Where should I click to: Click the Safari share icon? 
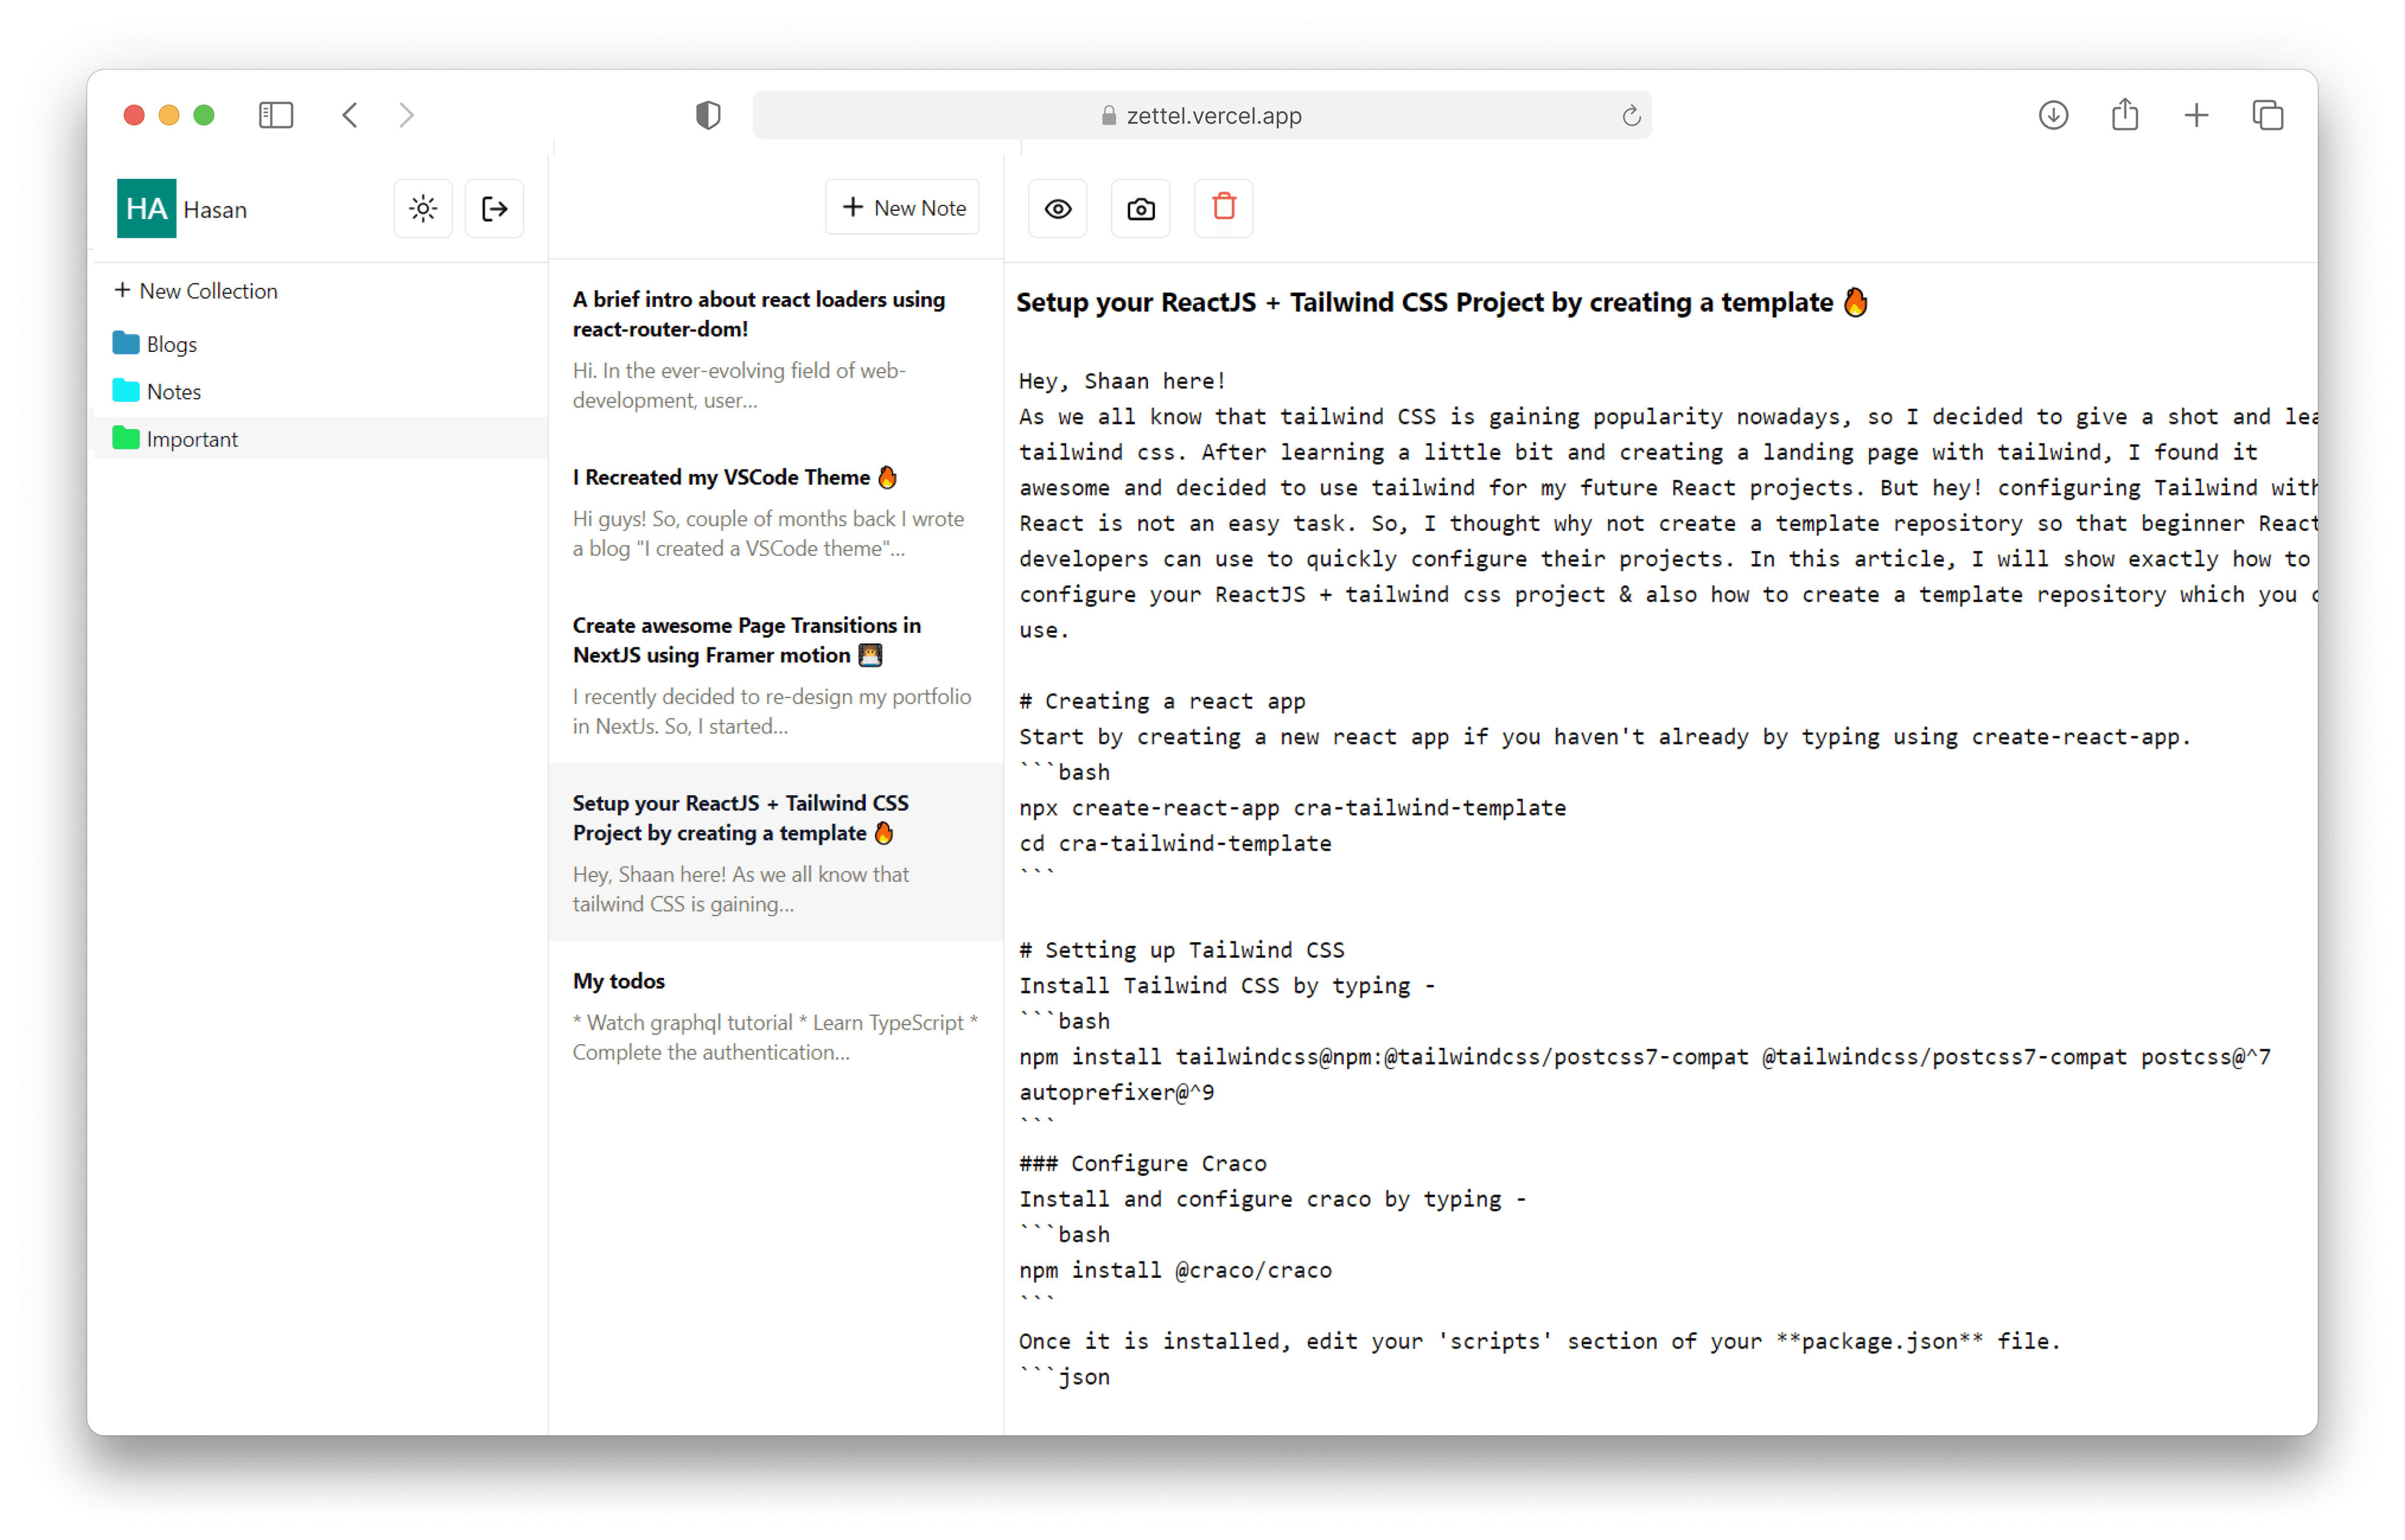(2125, 114)
